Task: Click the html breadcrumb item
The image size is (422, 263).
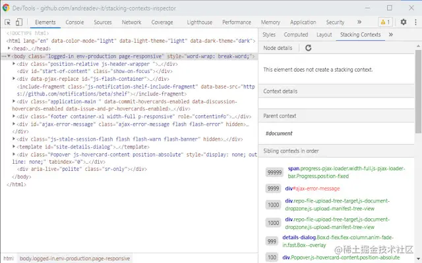Action: point(9,258)
